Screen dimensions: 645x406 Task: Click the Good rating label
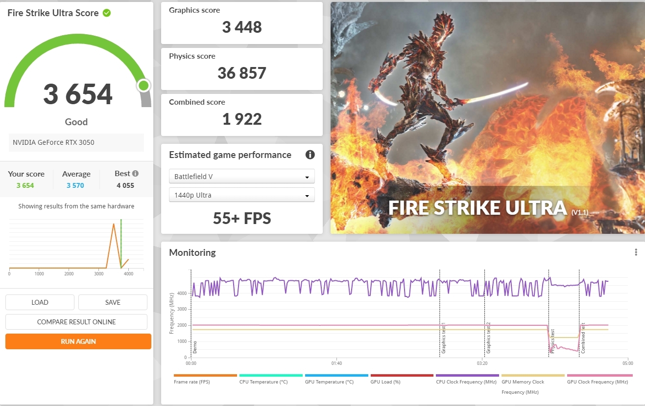point(76,122)
